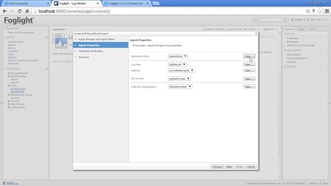Open a new browser tab

[156, 4]
